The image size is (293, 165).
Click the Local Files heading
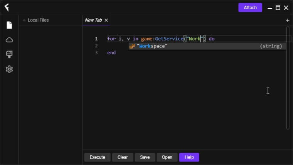pos(38,20)
